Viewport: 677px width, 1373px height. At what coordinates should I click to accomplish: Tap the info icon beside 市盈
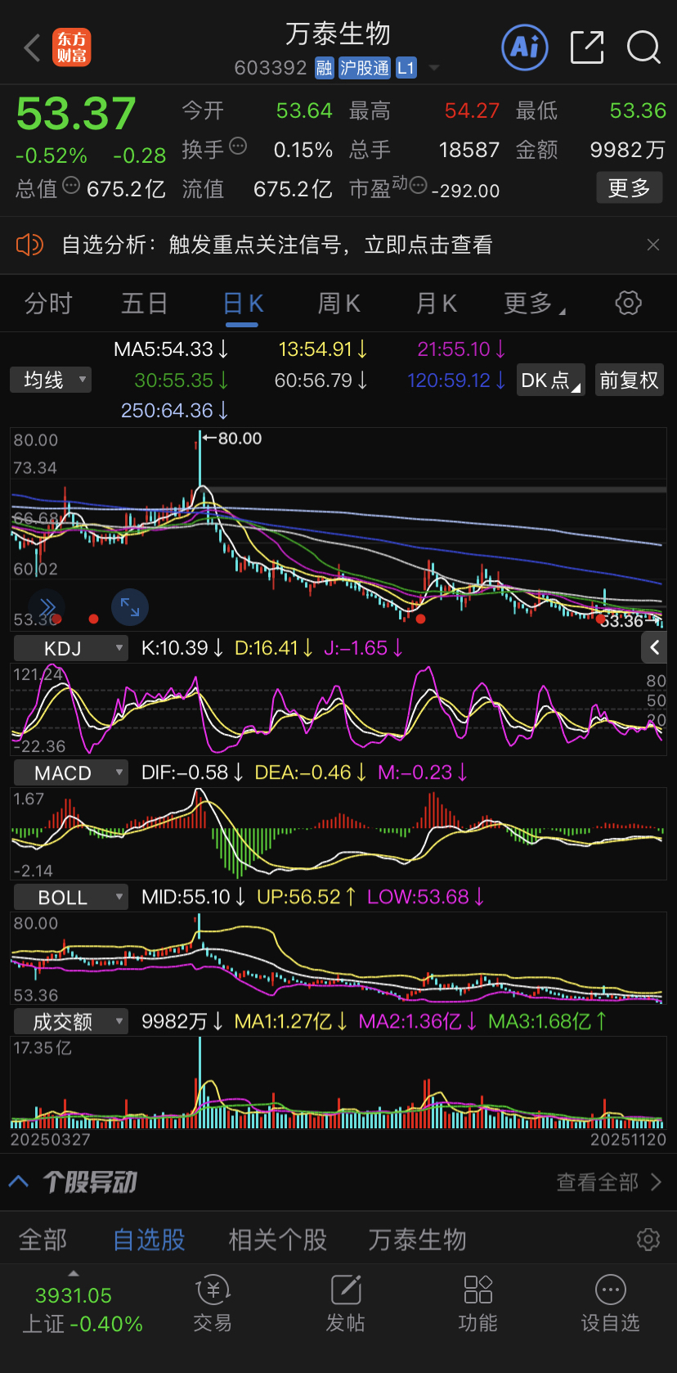coord(419,186)
